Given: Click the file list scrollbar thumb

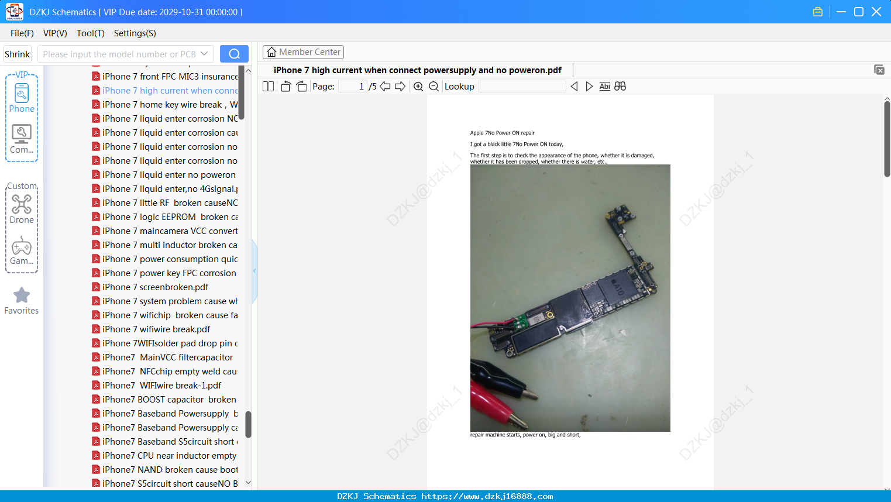Looking at the screenshot, I should click(248, 424).
